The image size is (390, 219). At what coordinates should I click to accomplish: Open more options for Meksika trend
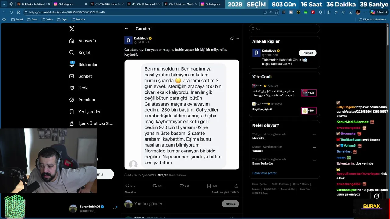314,135
